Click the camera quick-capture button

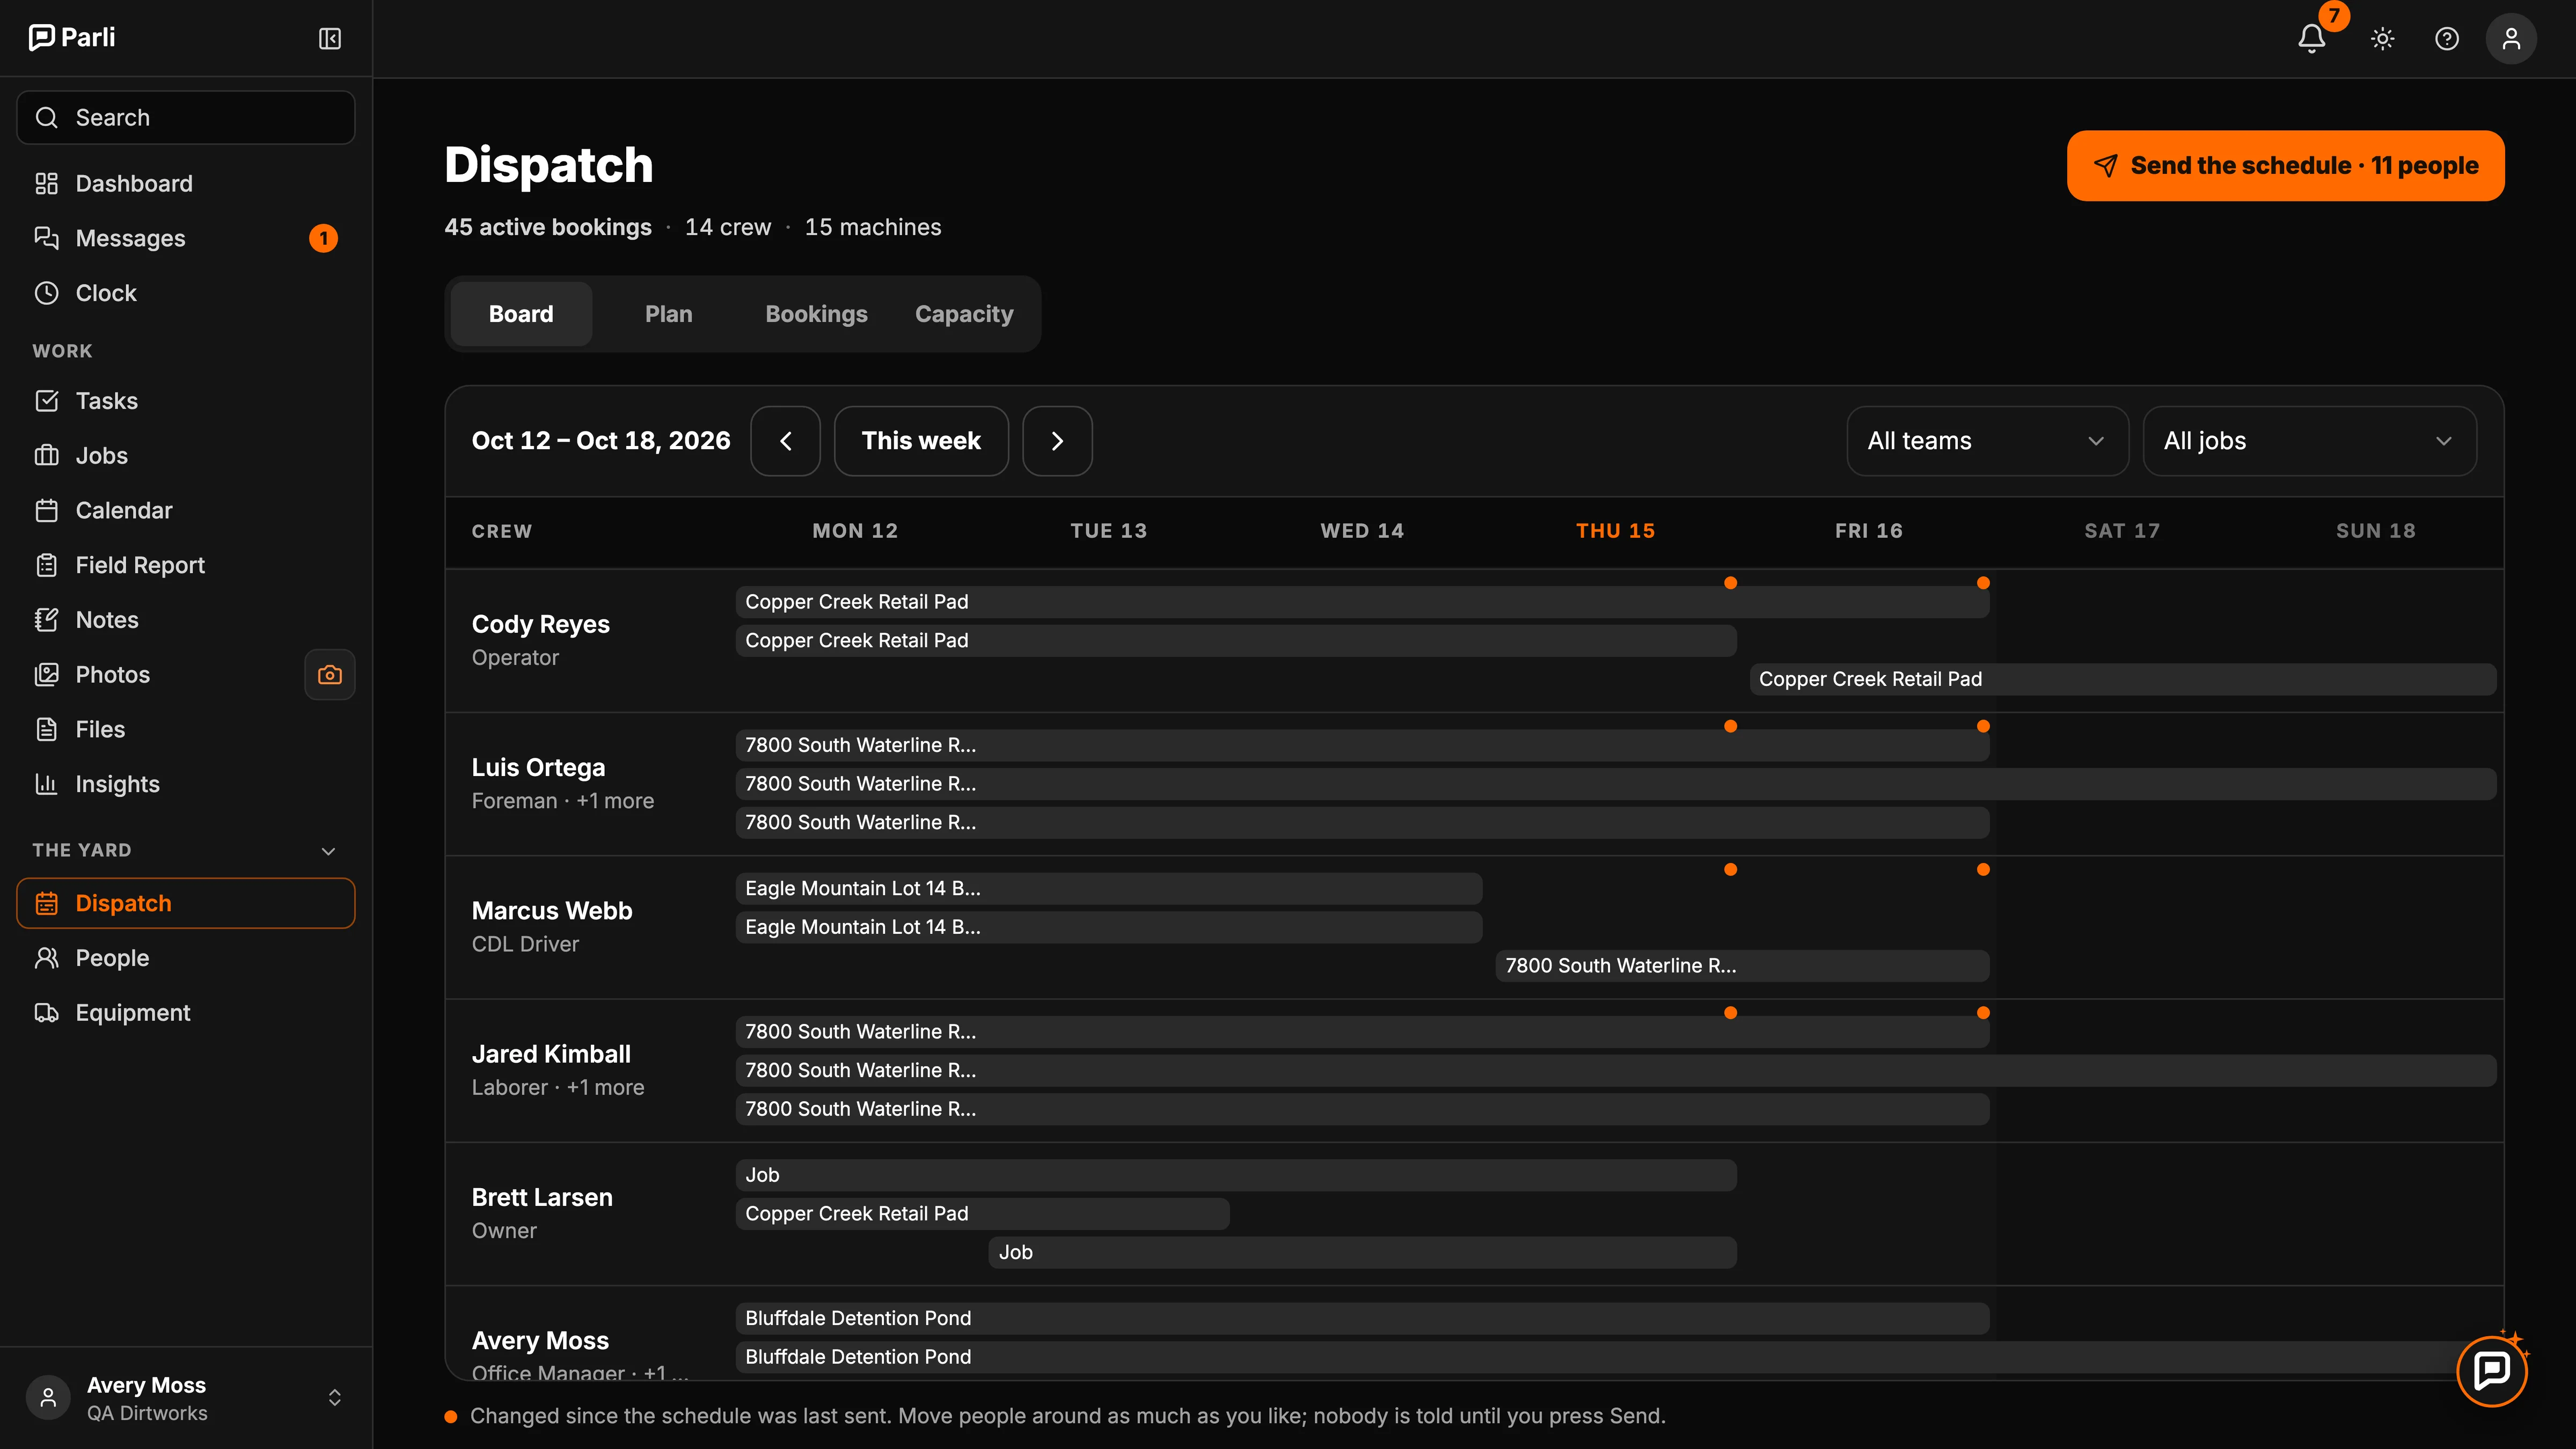(330, 675)
